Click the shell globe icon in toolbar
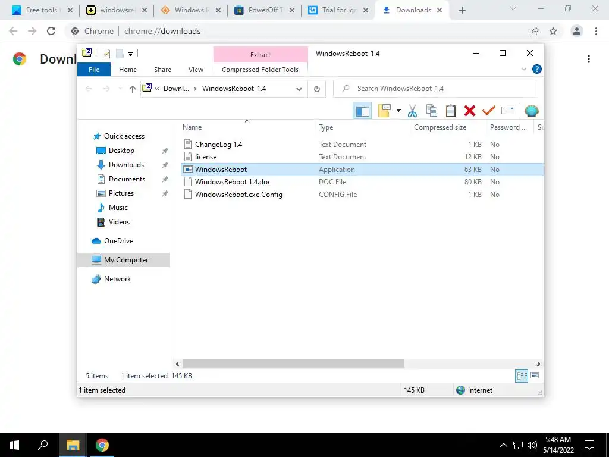 (531, 111)
